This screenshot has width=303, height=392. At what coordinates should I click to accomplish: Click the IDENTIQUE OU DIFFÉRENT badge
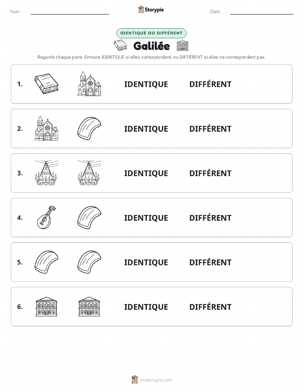click(x=151, y=33)
